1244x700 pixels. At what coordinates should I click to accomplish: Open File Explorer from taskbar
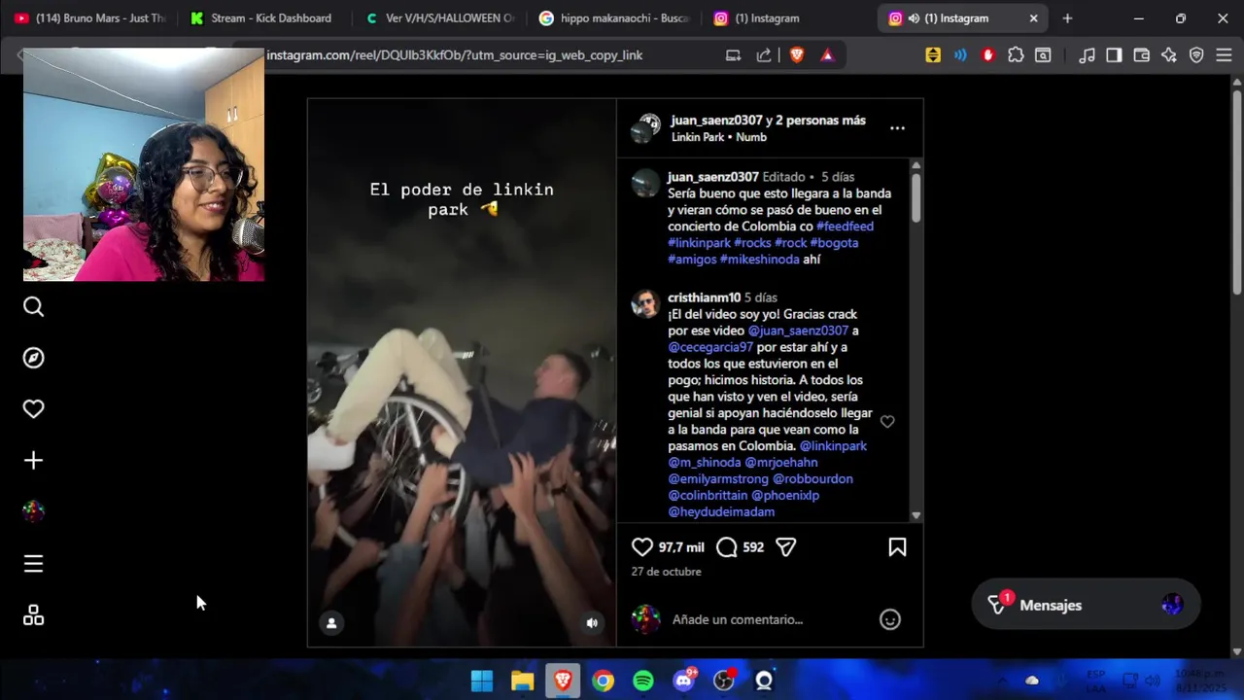tap(523, 681)
